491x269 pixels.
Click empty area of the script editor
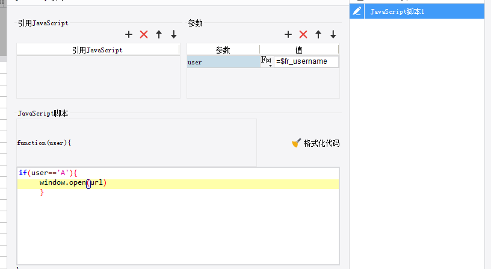178,230
